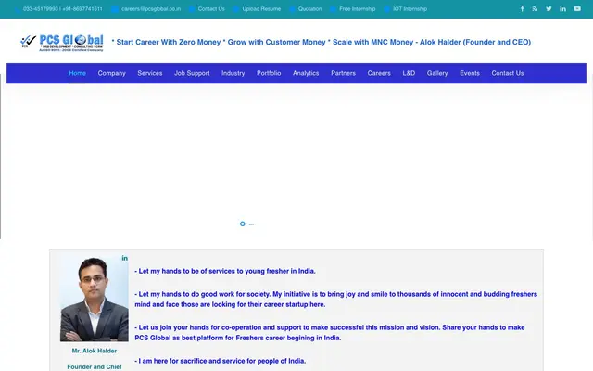Open the Partners menu

click(x=343, y=73)
